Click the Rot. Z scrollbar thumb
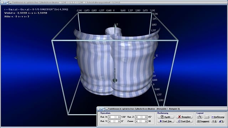This screenshot has width=228, height=128. (142, 117)
